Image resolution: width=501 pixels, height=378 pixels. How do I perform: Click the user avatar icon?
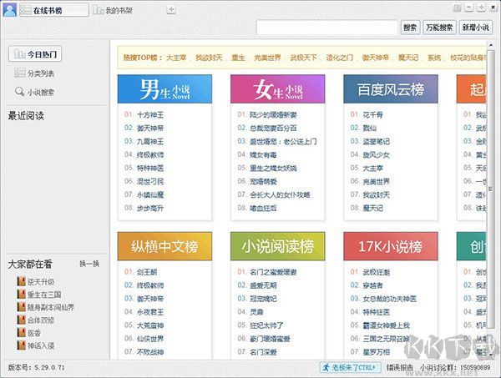9,9
